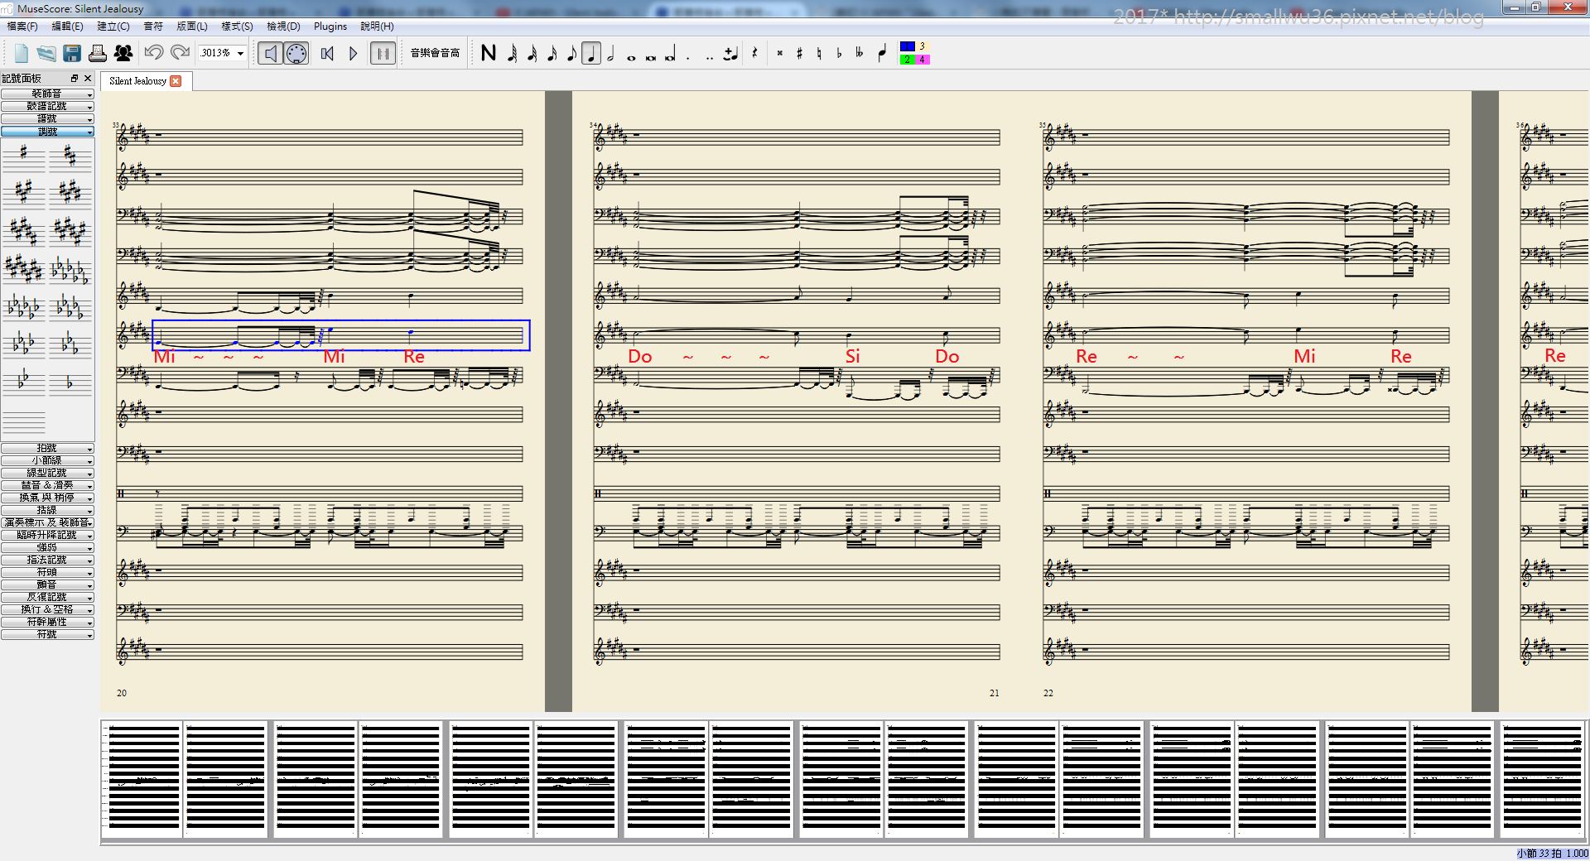The width and height of the screenshot is (1590, 861).
Task: Select the quarter note duration
Action: (591, 53)
